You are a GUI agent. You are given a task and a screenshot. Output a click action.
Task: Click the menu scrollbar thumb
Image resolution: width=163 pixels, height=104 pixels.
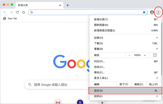[x=162, y=49]
